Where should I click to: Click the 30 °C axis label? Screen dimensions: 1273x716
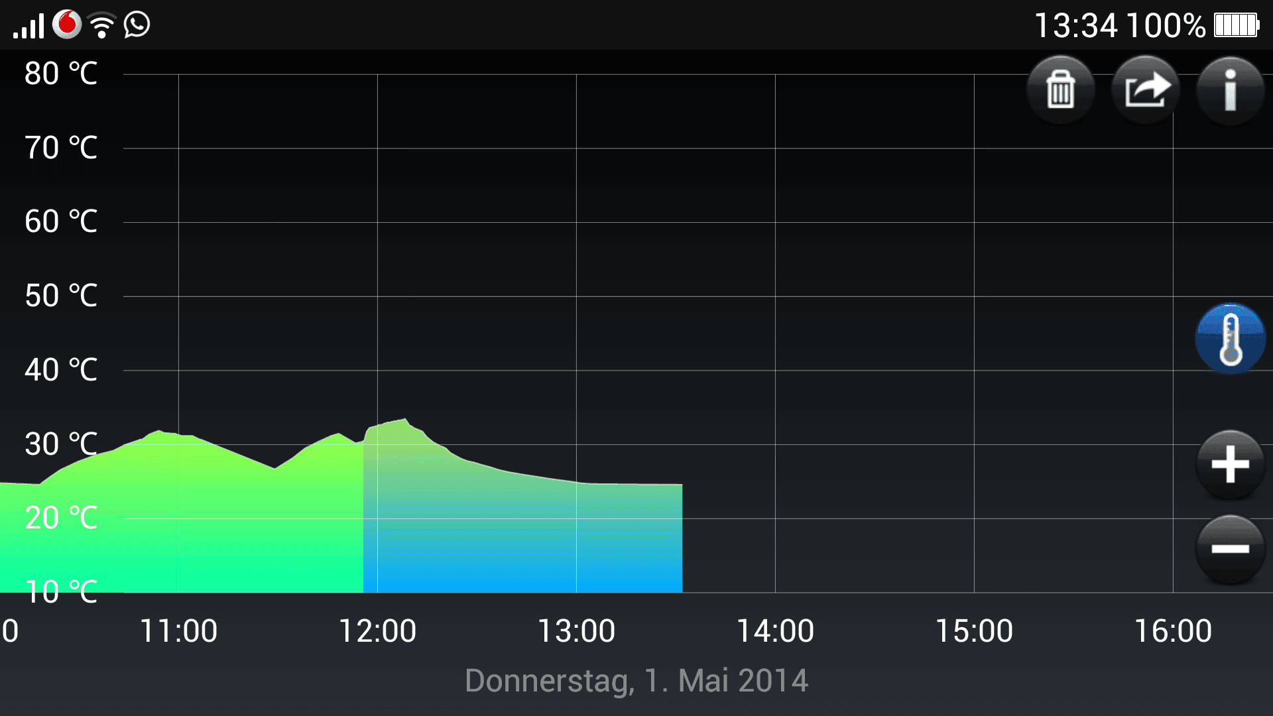point(61,444)
